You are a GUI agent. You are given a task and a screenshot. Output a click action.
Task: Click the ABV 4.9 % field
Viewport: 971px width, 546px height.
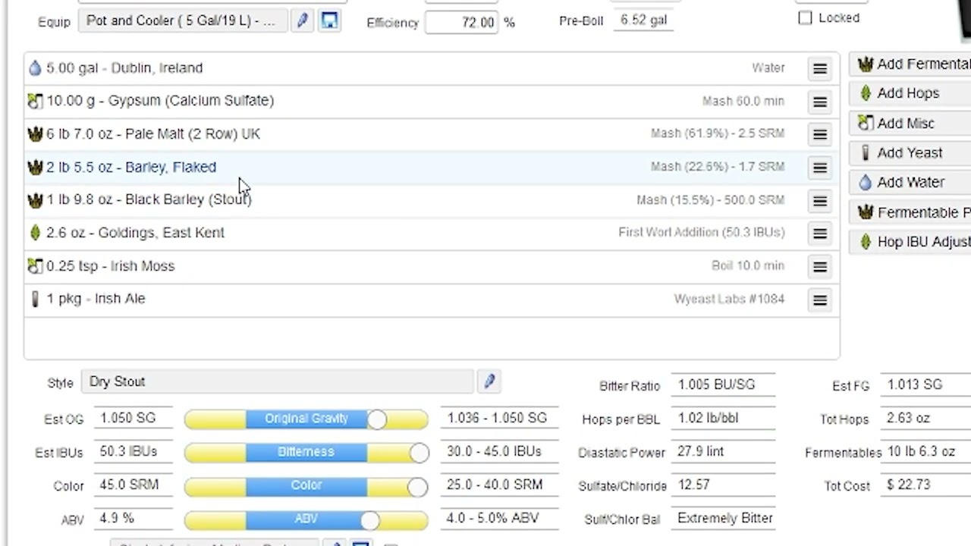(x=134, y=519)
